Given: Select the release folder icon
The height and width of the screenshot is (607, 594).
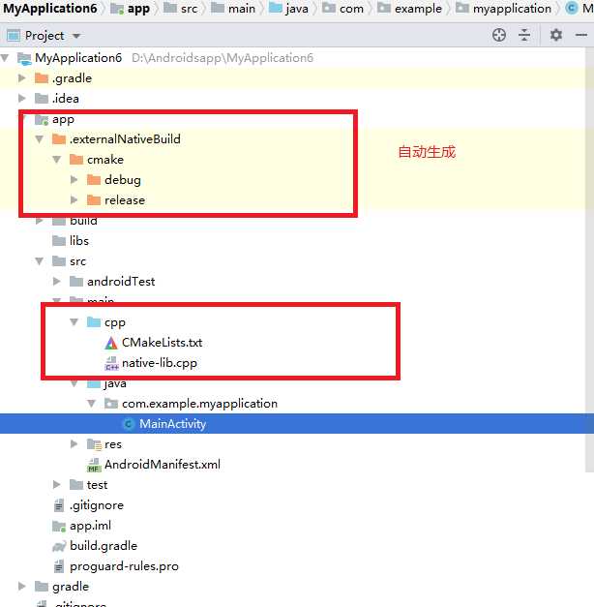Looking at the screenshot, I should pos(94,200).
